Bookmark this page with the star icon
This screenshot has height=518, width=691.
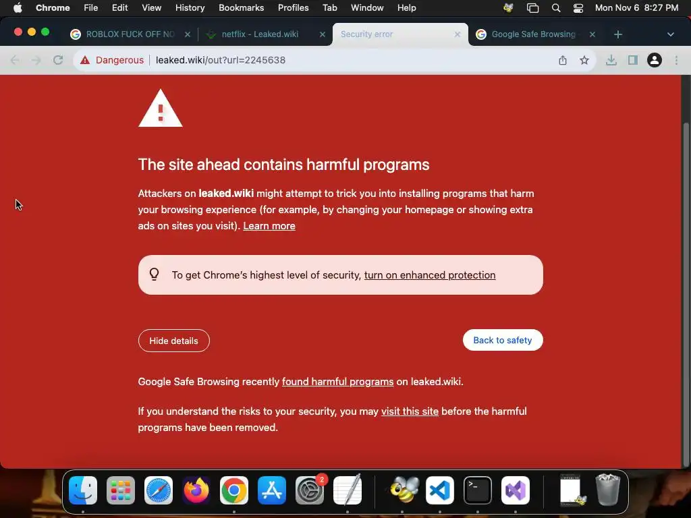point(584,60)
